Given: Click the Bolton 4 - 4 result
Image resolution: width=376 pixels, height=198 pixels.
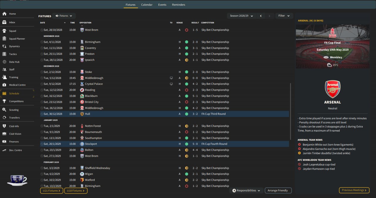Looking at the screenshot, I should (x=195, y=150).
